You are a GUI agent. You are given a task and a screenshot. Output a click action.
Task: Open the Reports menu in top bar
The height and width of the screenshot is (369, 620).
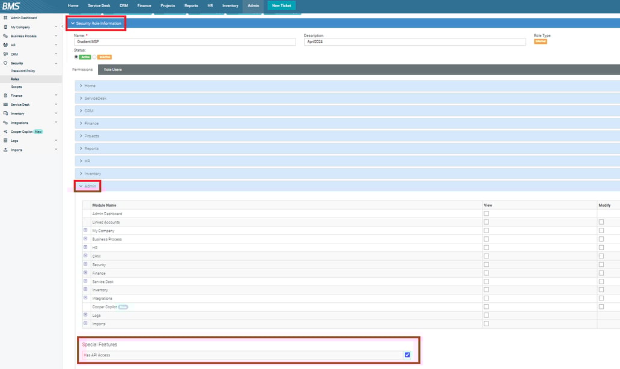pos(191,5)
